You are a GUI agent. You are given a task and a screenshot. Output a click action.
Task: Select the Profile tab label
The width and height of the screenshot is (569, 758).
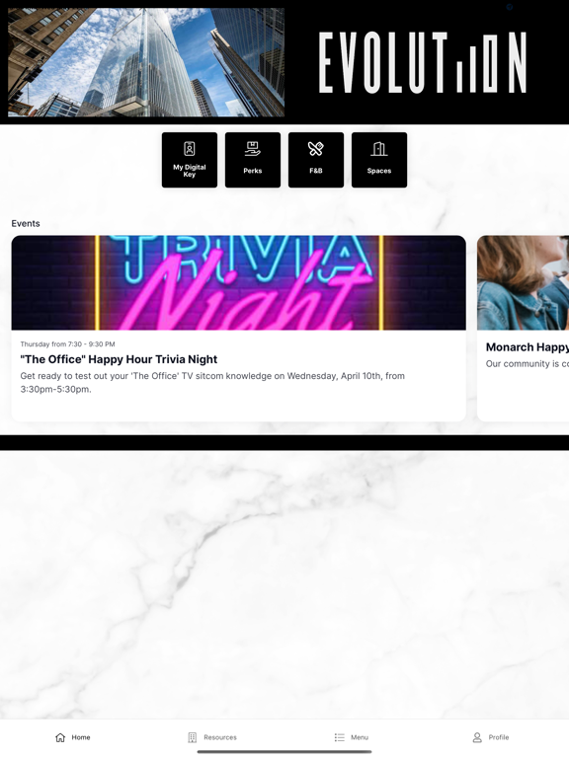point(498,737)
